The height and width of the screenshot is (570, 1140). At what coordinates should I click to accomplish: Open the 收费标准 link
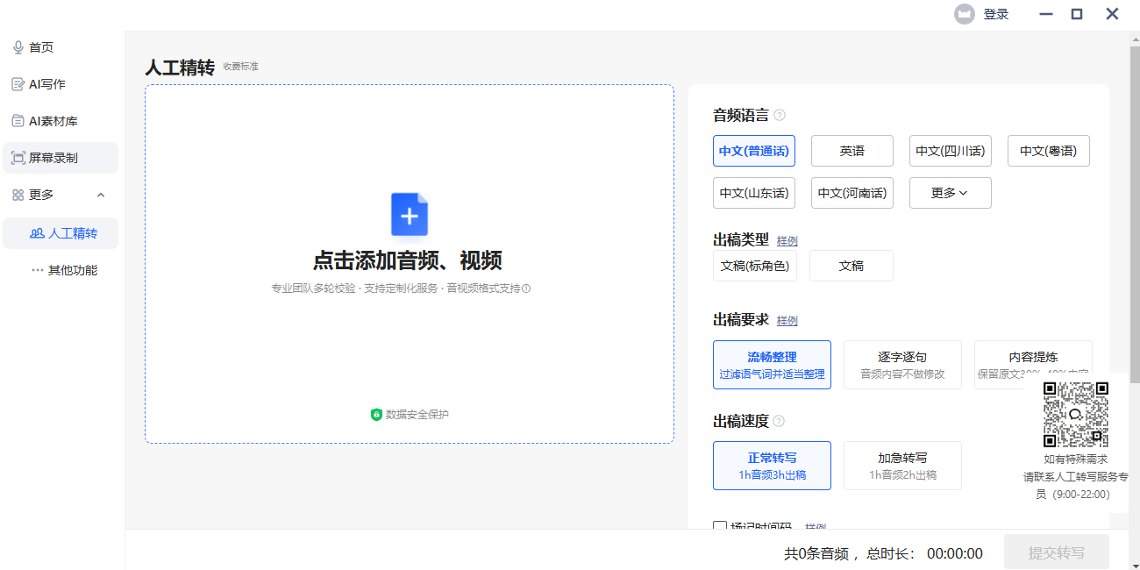[240, 67]
